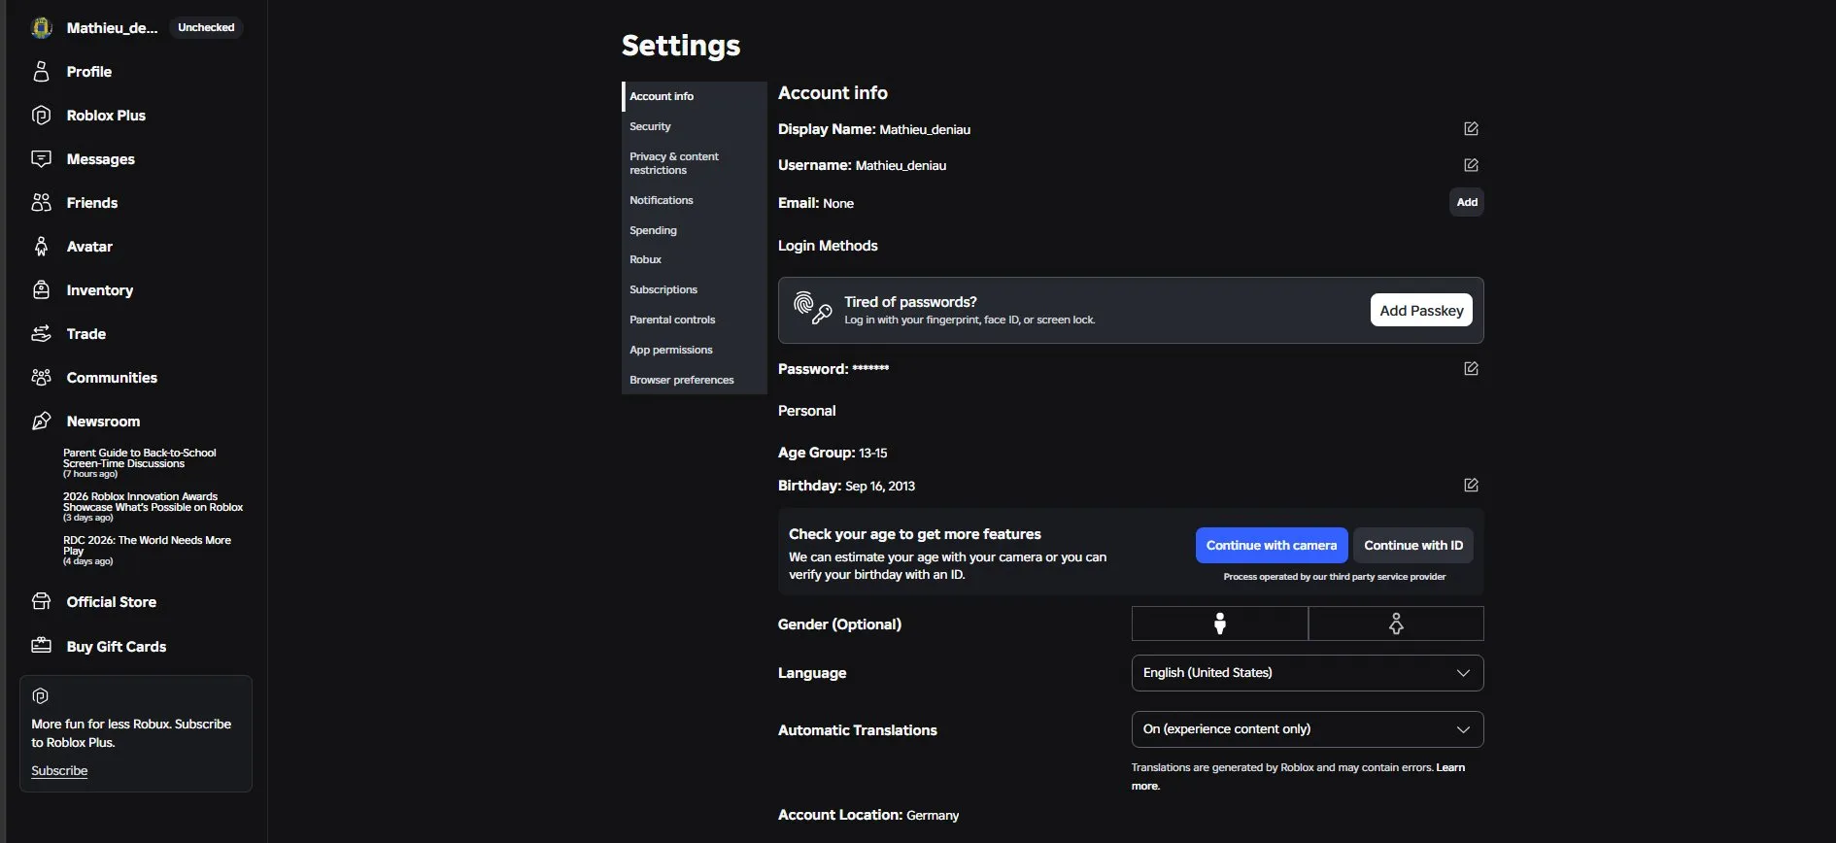Viewport: 1836px width, 843px height.
Task: Open the Profile sidebar link
Action: (x=89, y=72)
